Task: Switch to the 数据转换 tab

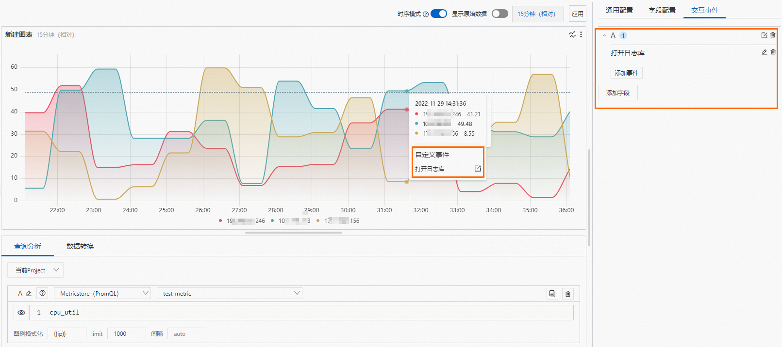Action: click(80, 246)
